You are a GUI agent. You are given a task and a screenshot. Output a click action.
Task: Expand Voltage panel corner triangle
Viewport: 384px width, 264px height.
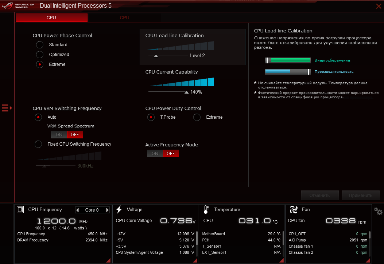[195, 260]
